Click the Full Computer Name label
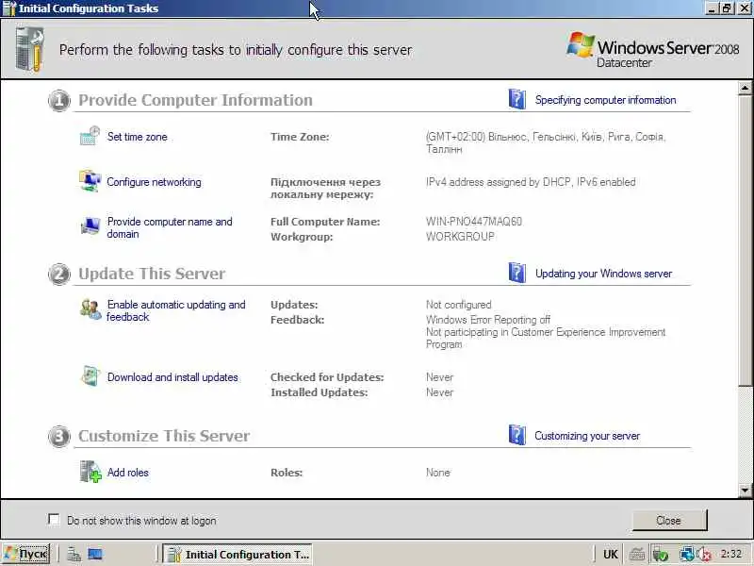 point(325,222)
